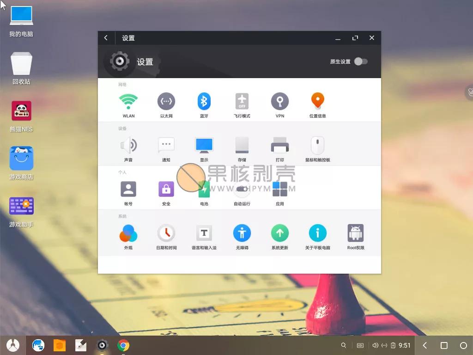Click the ethernet network tray icon
Viewport: 473px width, 355px height.
(384, 345)
